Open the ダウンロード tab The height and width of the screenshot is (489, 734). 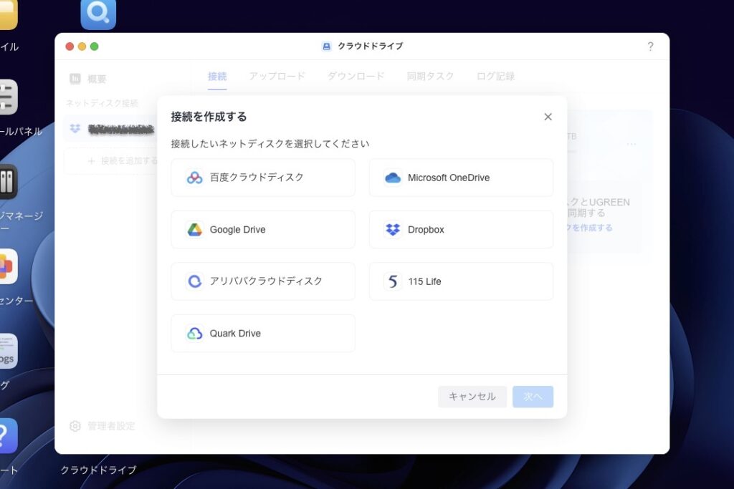[356, 76]
